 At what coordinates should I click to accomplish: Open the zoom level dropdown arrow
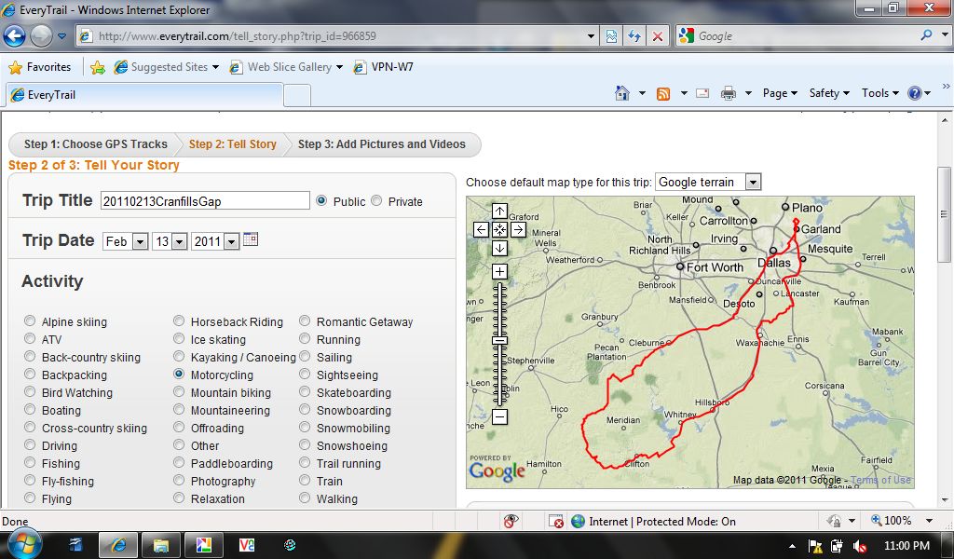pyautogui.click(x=929, y=521)
